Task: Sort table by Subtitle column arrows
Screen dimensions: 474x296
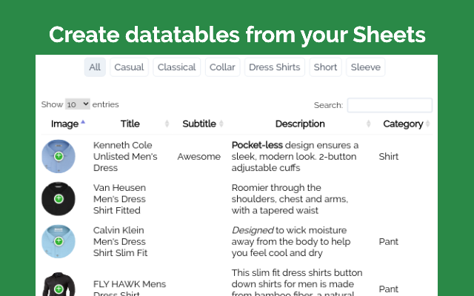Action: click(x=221, y=124)
